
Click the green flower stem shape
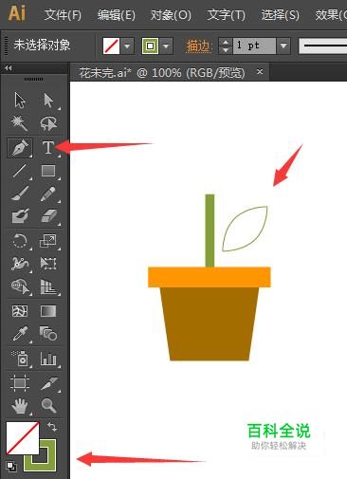210,230
